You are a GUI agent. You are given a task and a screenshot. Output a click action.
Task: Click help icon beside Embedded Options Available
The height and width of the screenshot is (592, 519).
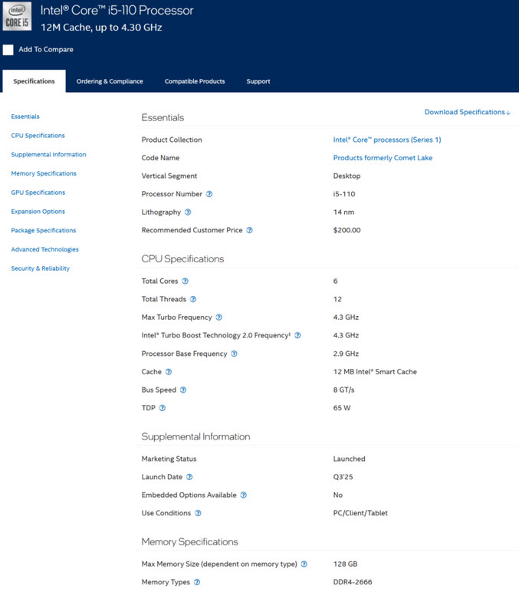coord(244,495)
